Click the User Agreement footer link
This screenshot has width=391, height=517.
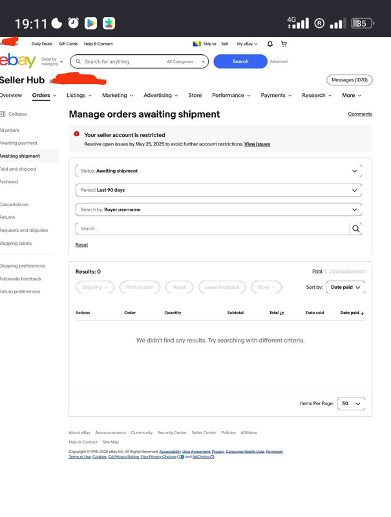coord(196,452)
